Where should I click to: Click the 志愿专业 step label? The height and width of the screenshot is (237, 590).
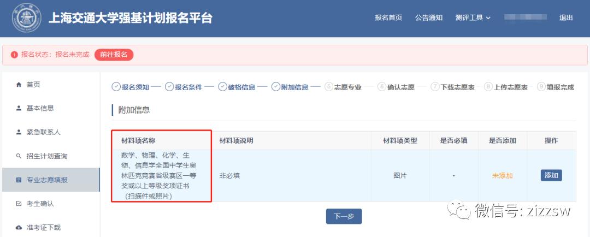pyautogui.click(x=348, y=87)
